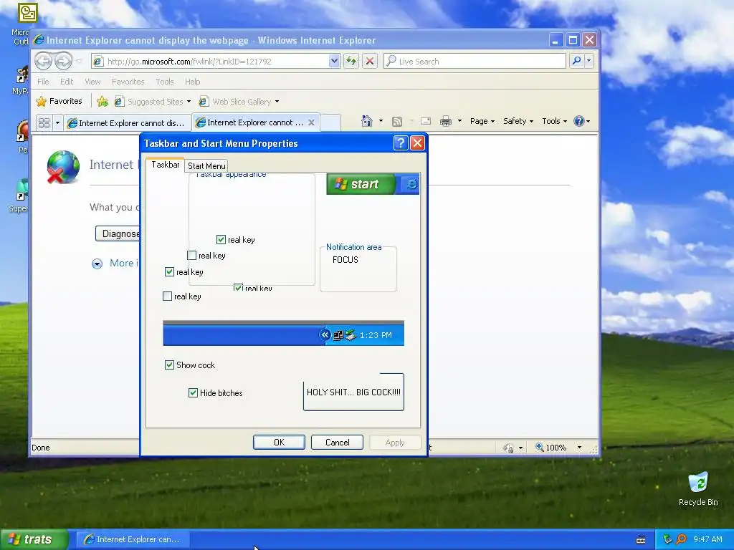Click the Home icon in command bar
This screenshot has height=550, width=734.
366,121
